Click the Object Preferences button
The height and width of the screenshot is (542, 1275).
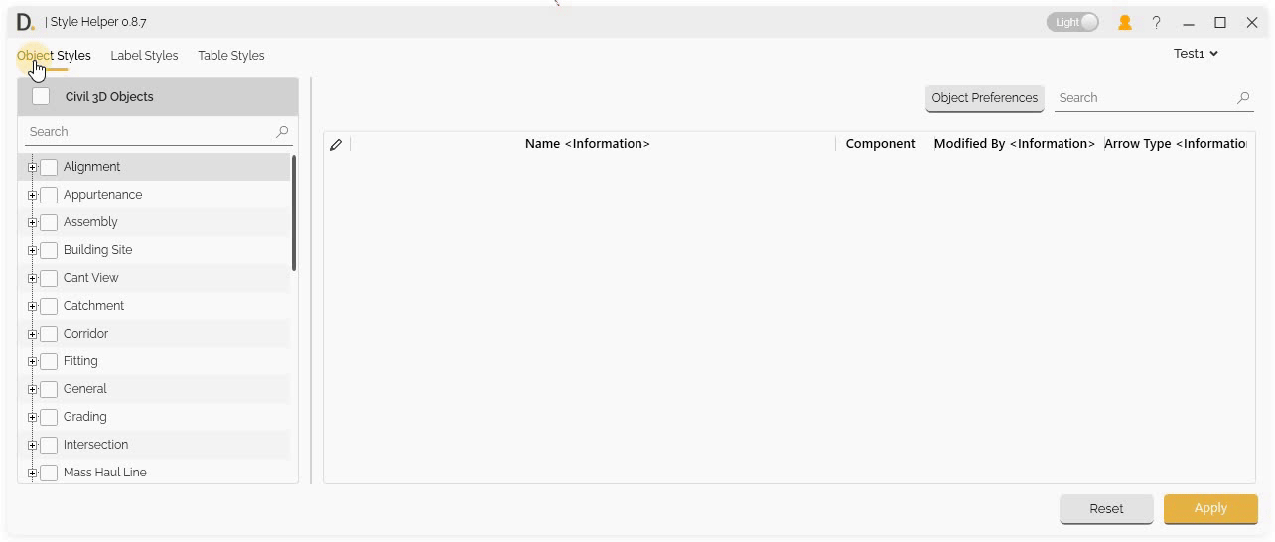pos(985,98)
